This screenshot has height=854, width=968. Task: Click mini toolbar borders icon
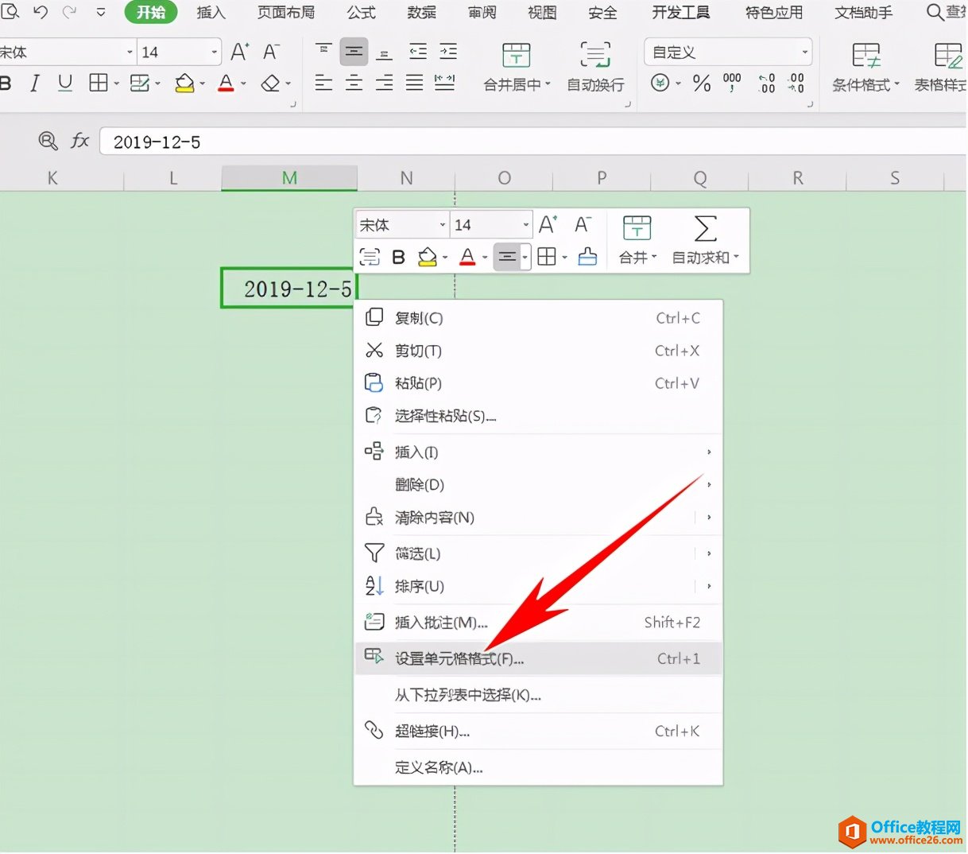click(547, 257)
